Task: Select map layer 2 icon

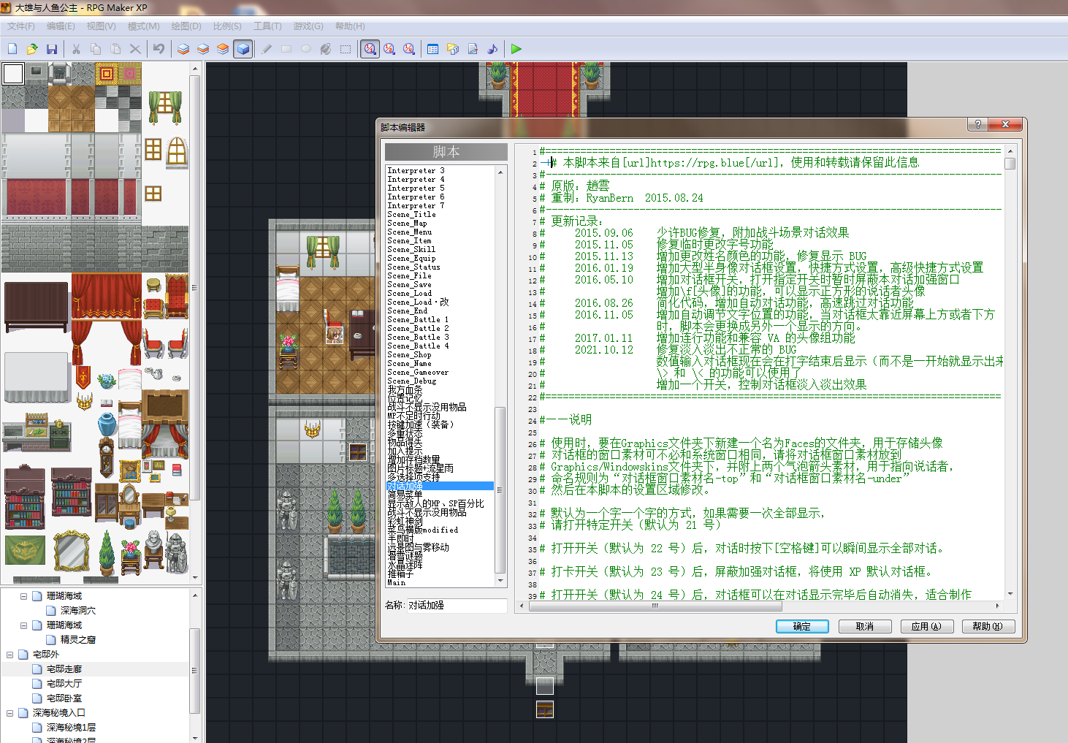Action: [203, 49]
